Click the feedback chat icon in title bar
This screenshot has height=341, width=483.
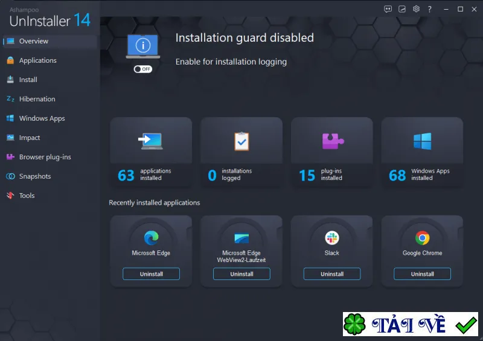tap(388, 9)
